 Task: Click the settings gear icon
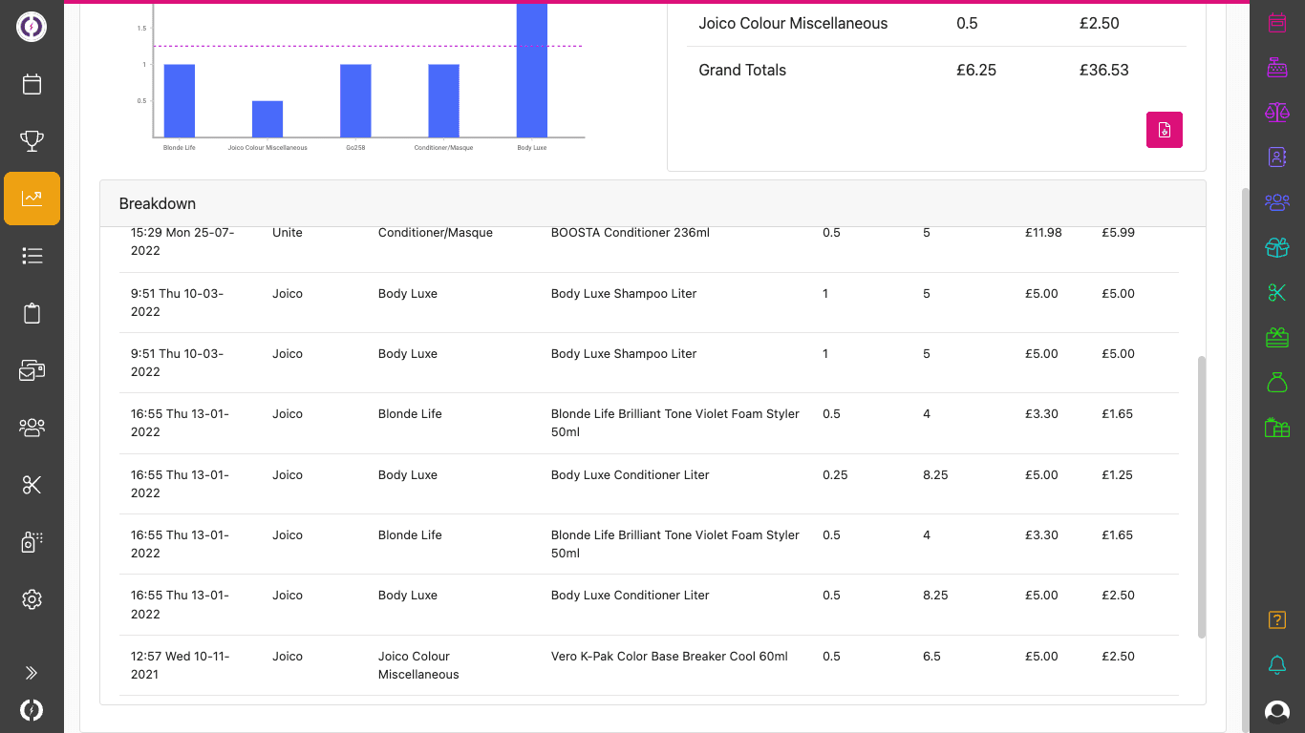click(32, 599)
